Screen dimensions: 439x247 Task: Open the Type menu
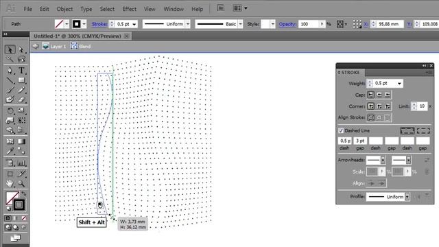click(x=86, y=9)
